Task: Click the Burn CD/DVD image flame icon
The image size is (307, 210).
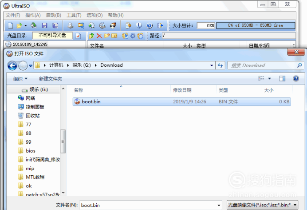Action: click(x=113, y=25)
